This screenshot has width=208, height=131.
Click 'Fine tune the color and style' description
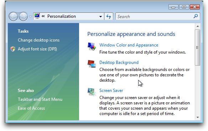[x=142, y=52]
